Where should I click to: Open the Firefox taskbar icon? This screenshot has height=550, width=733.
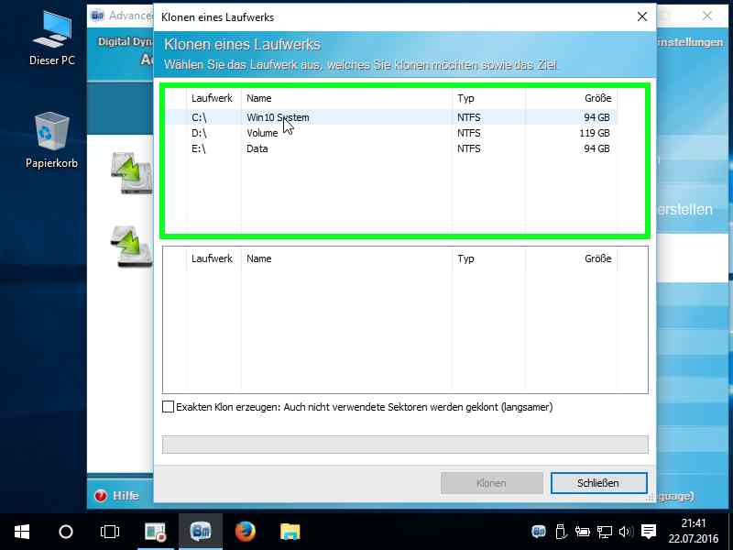point(245,532)
